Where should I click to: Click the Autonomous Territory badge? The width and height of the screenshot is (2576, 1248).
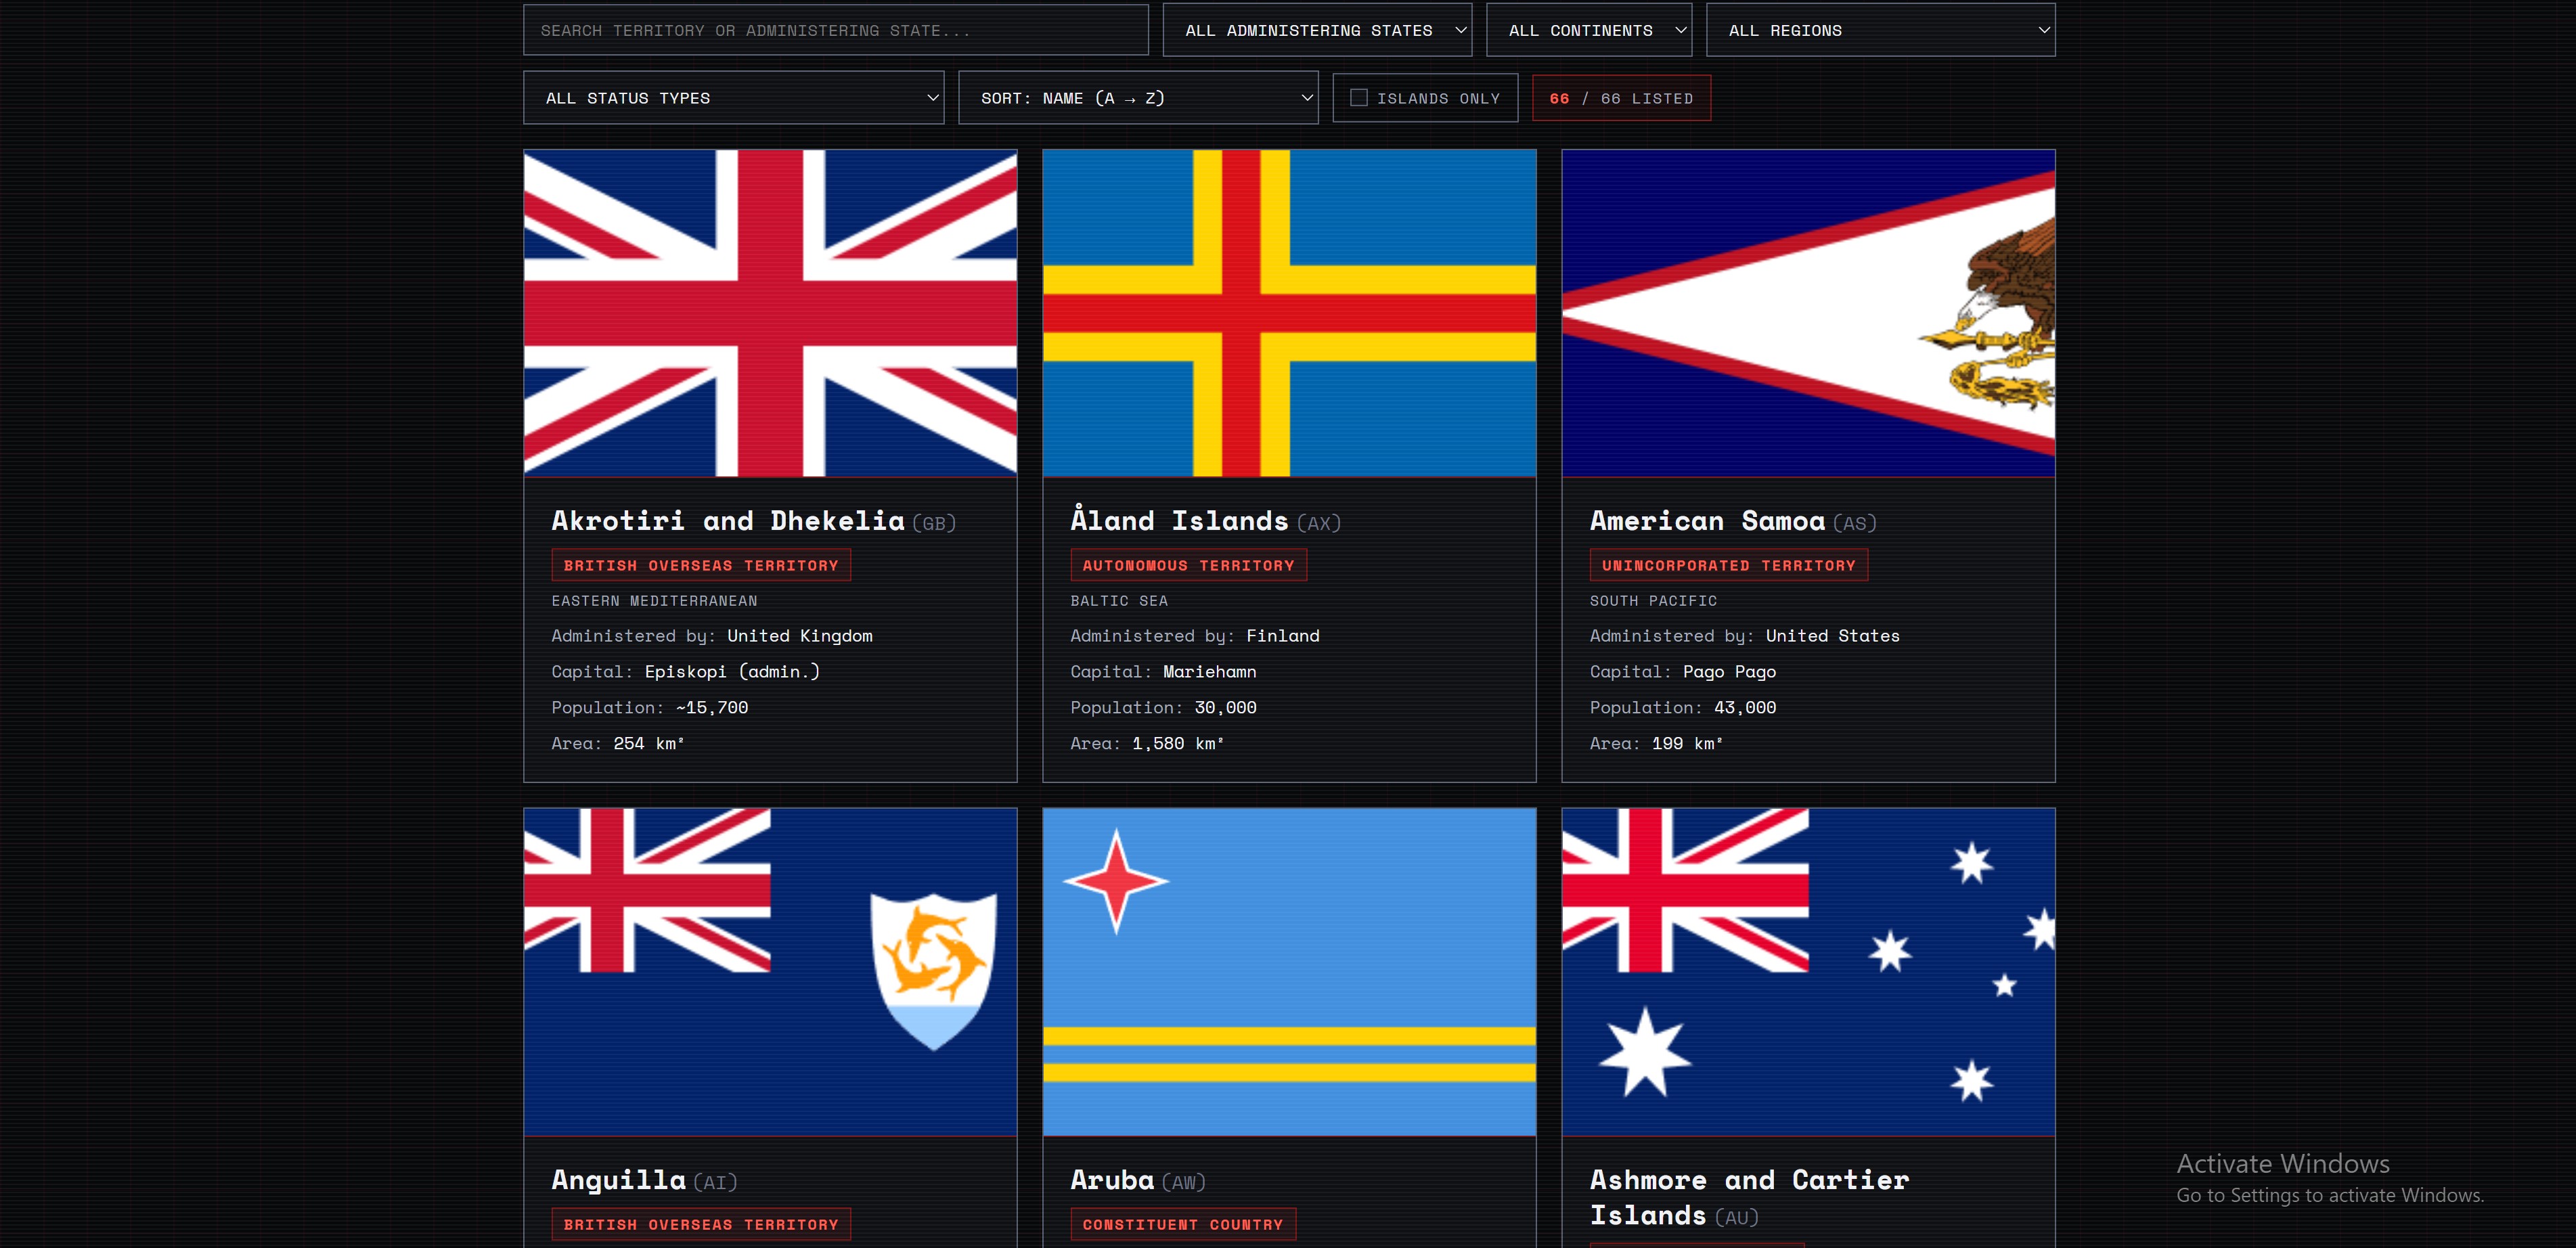coord(1188,565)
